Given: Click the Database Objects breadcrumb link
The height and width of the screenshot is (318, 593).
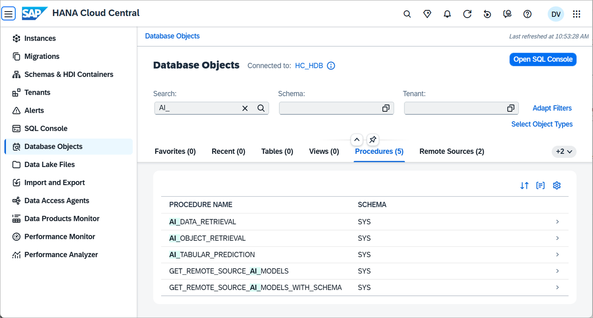Looking at the screenshot, I should pyautogui.click(x=172, y=36).
